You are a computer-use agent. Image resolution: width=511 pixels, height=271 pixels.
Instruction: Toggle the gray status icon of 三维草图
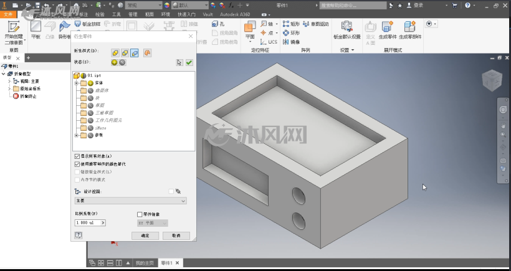pyautogui.click(x=90, y=113)
